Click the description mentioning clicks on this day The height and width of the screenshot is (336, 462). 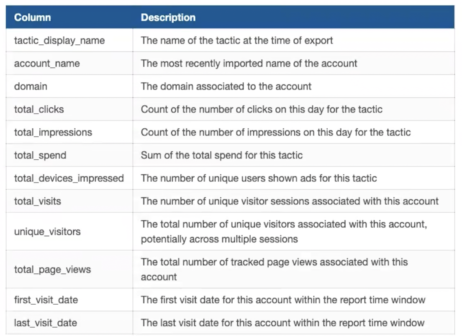click(x=262, y=109)
